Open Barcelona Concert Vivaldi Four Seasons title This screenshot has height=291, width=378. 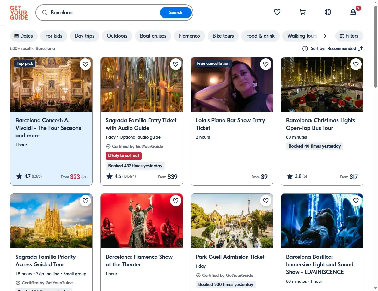pos(48,128)
